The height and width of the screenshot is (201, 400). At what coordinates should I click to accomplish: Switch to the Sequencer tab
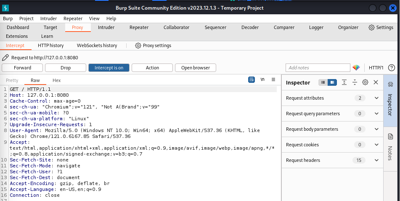[215, 28]
